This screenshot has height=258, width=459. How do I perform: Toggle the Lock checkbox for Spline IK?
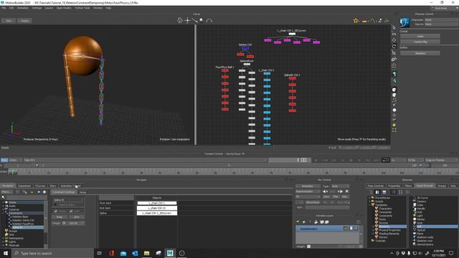(x=71, y=211)
